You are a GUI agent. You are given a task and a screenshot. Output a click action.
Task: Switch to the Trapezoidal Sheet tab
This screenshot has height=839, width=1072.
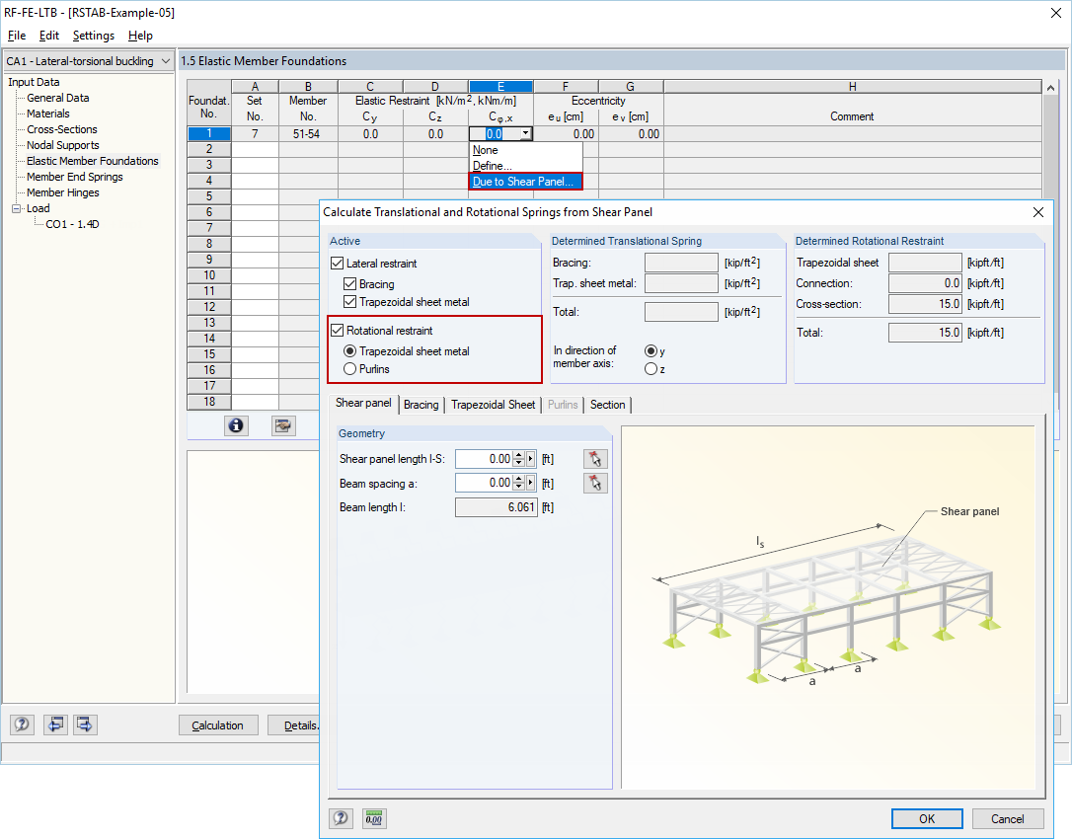coord(493,405)
